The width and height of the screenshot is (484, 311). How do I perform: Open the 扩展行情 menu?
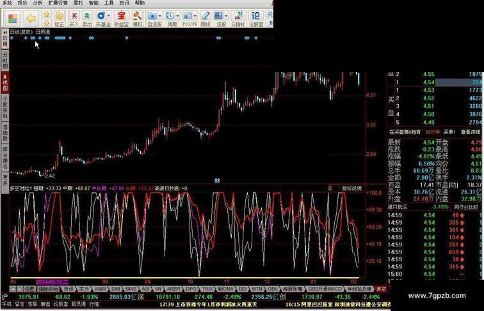[58, 3]
